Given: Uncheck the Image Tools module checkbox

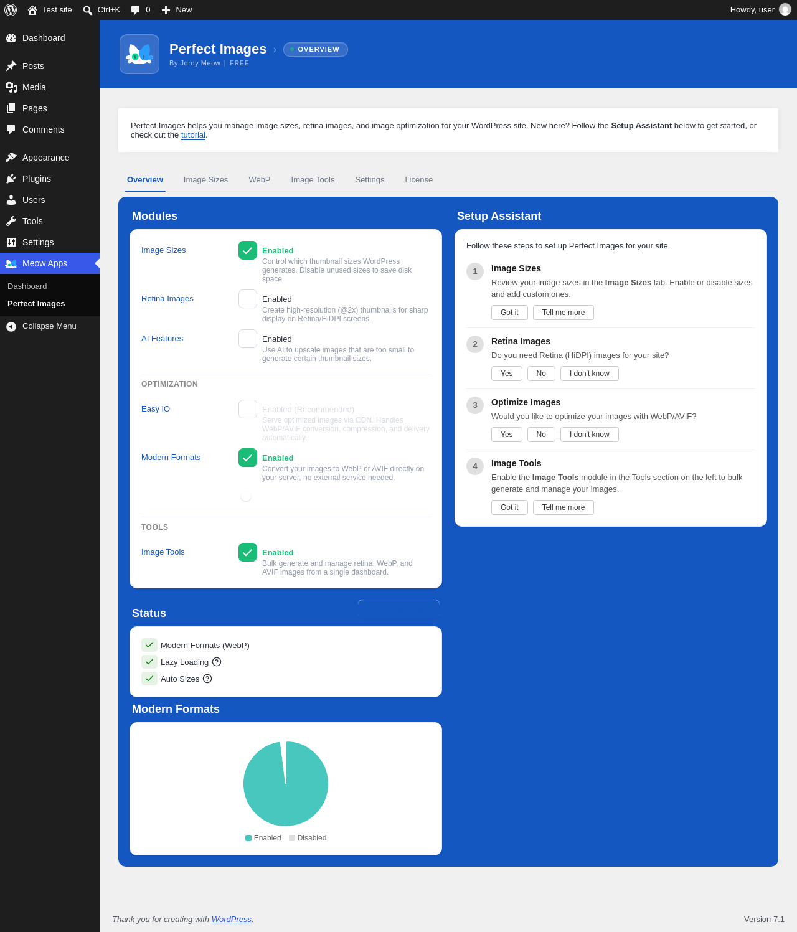Looking at the screenshot, I should click(248, 552).
